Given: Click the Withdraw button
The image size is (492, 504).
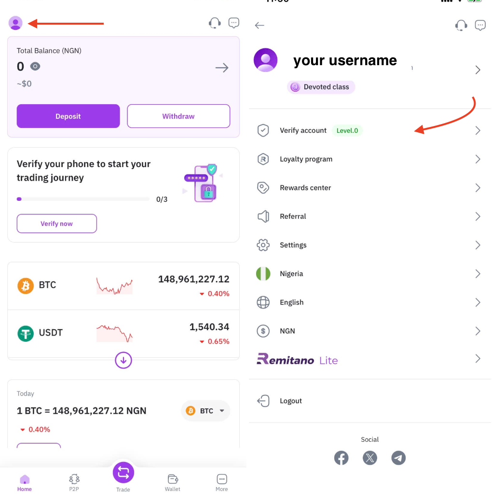Looking at the screenshot, I should coord(178,116).
